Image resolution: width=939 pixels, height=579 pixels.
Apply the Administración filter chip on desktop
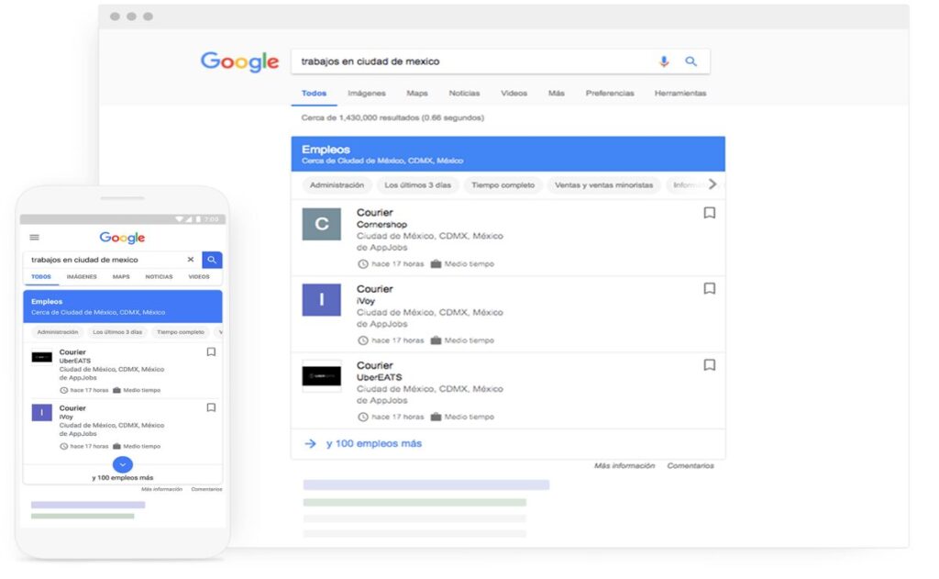coord(337,185)
